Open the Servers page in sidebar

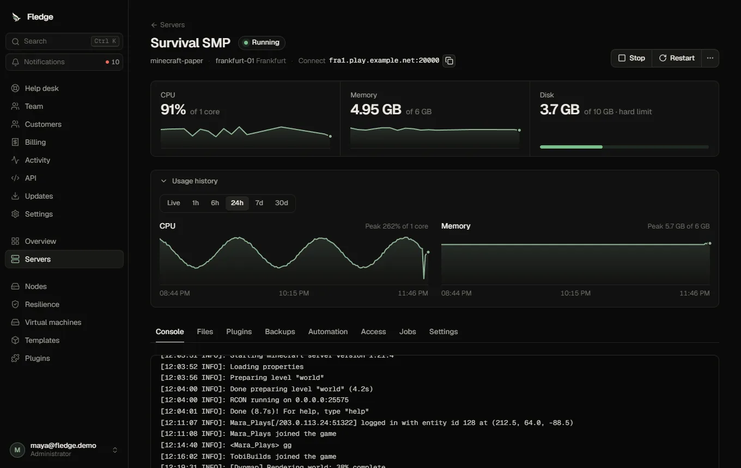(x=64, y=259)
